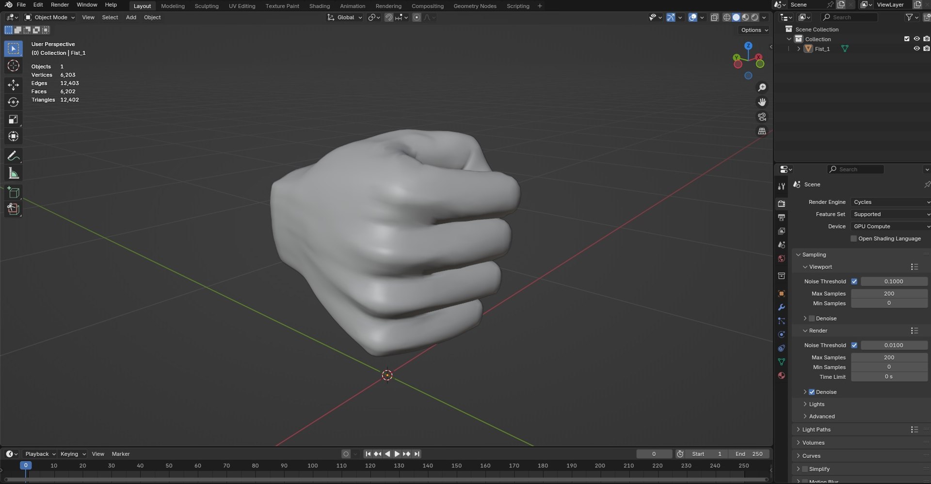The image size is (931, 484).
Task: Click timeline End frame field
Action: click(750, 454)
